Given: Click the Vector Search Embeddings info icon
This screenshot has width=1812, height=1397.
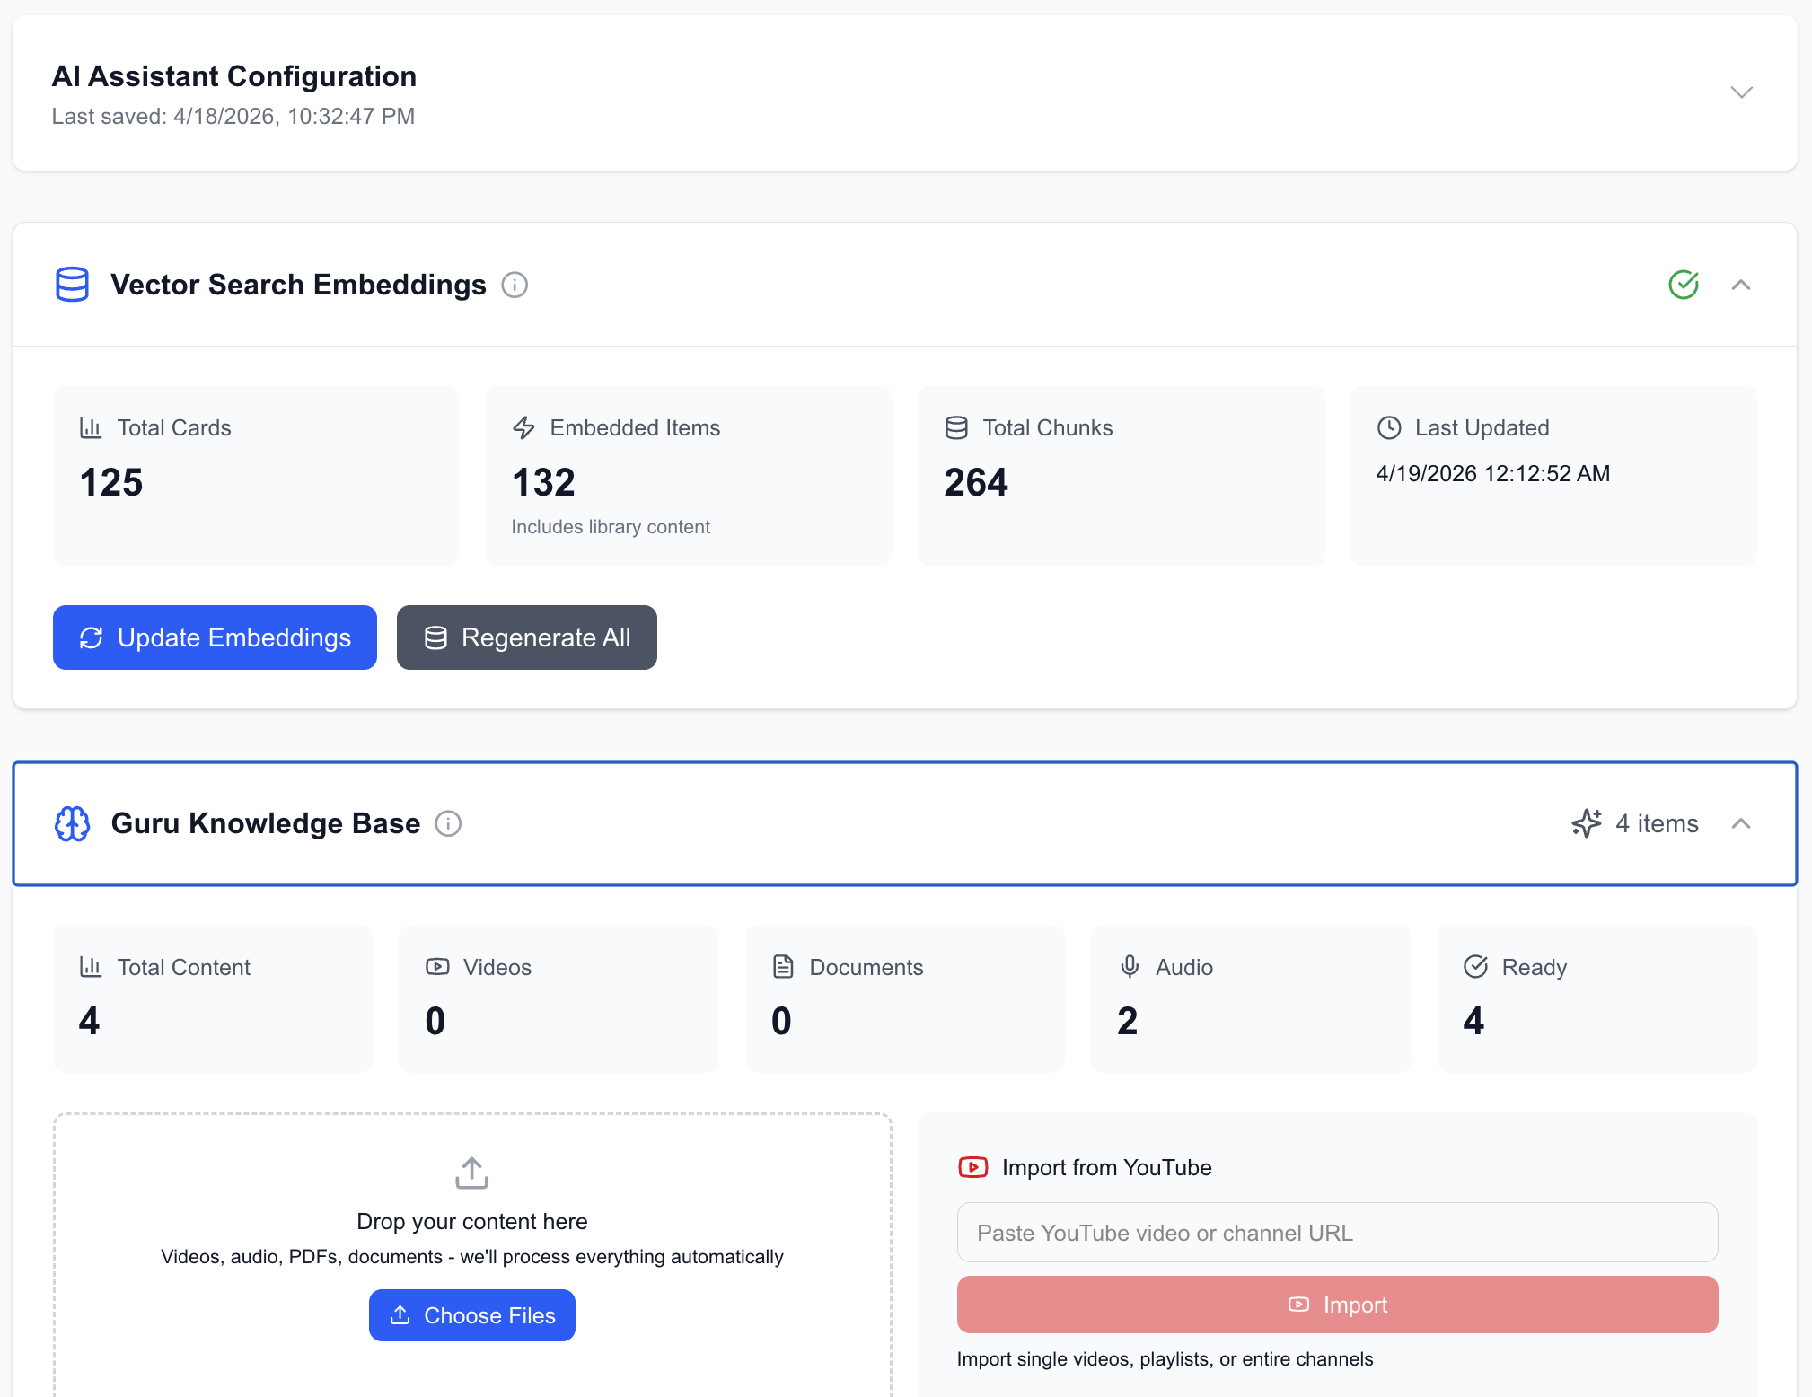Looking at the screenshot, I should [x=515, y=285].
